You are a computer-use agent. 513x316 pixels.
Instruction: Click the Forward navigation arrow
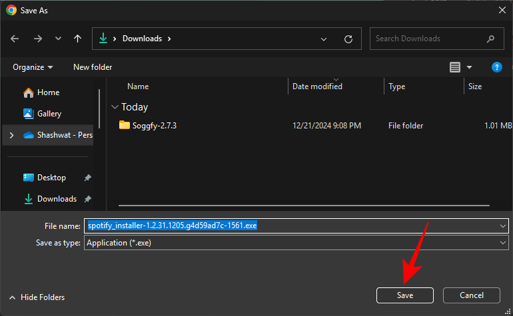pyautogui.click(x=37, y=39)
